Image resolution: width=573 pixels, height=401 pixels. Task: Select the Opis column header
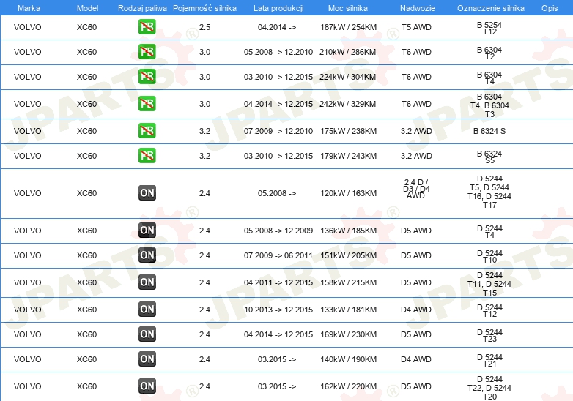click(550, 8)
